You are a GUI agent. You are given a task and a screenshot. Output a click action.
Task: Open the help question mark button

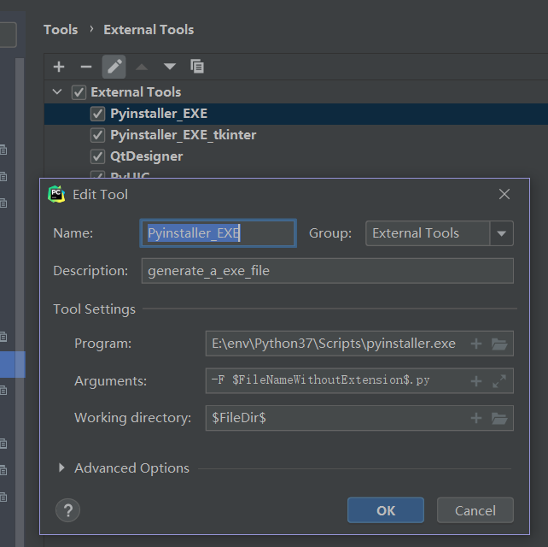pos(67,510)
